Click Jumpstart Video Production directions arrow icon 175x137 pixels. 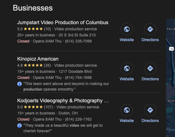[x=150, y=29]
